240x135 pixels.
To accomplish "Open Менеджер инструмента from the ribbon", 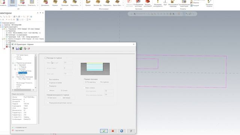I will [157, 3].
